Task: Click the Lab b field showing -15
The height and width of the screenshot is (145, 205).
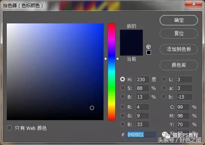Action: coord(185,97)
